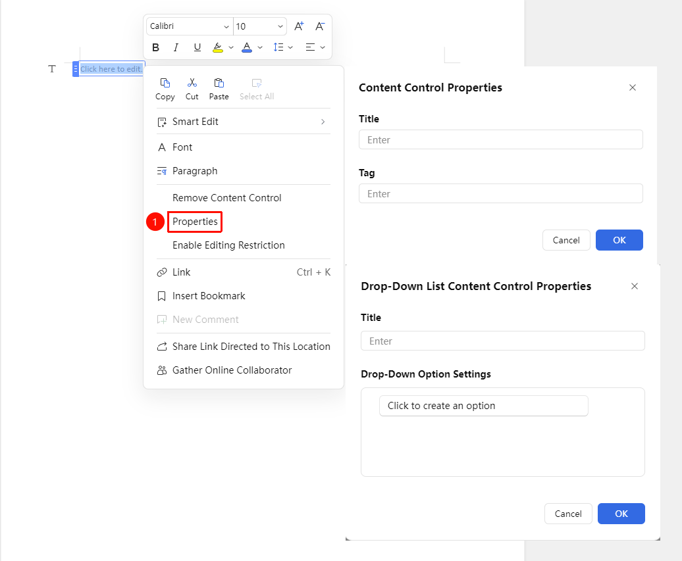This screenshot has width=682, height=561.
Task: Confirm Content Control Properties with OK
Action: click(x=619, y=240)
